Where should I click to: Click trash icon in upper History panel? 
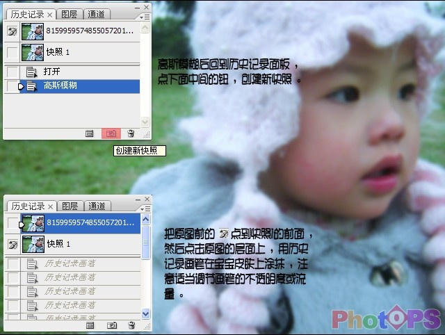coord(131,133)
